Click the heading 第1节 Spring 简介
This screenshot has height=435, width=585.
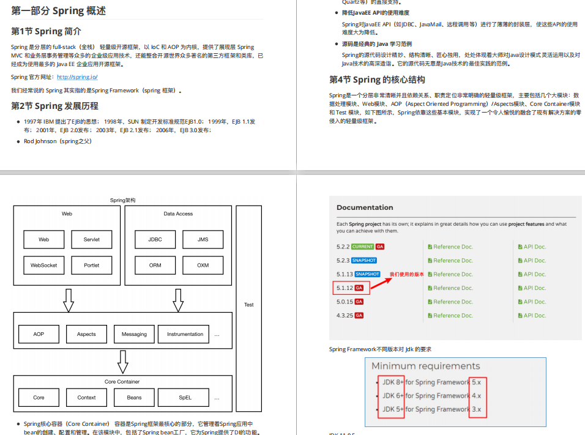46,31
